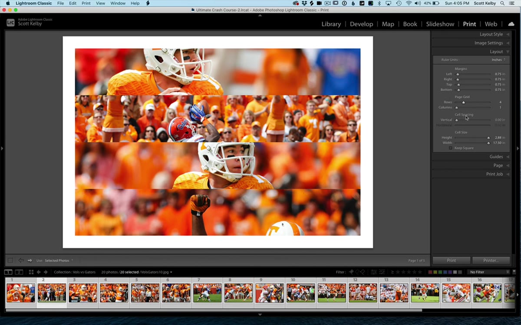Filter by green color label
The width and height of the screenshot is (521, 325).
click(440, 272)
